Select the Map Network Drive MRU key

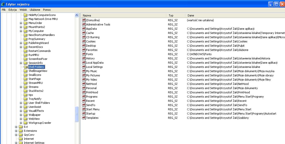coord(43,19)
